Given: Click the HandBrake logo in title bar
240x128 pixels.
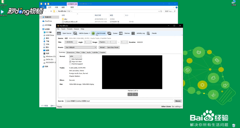Looking at the screenshot, I should tap(58, 26).
